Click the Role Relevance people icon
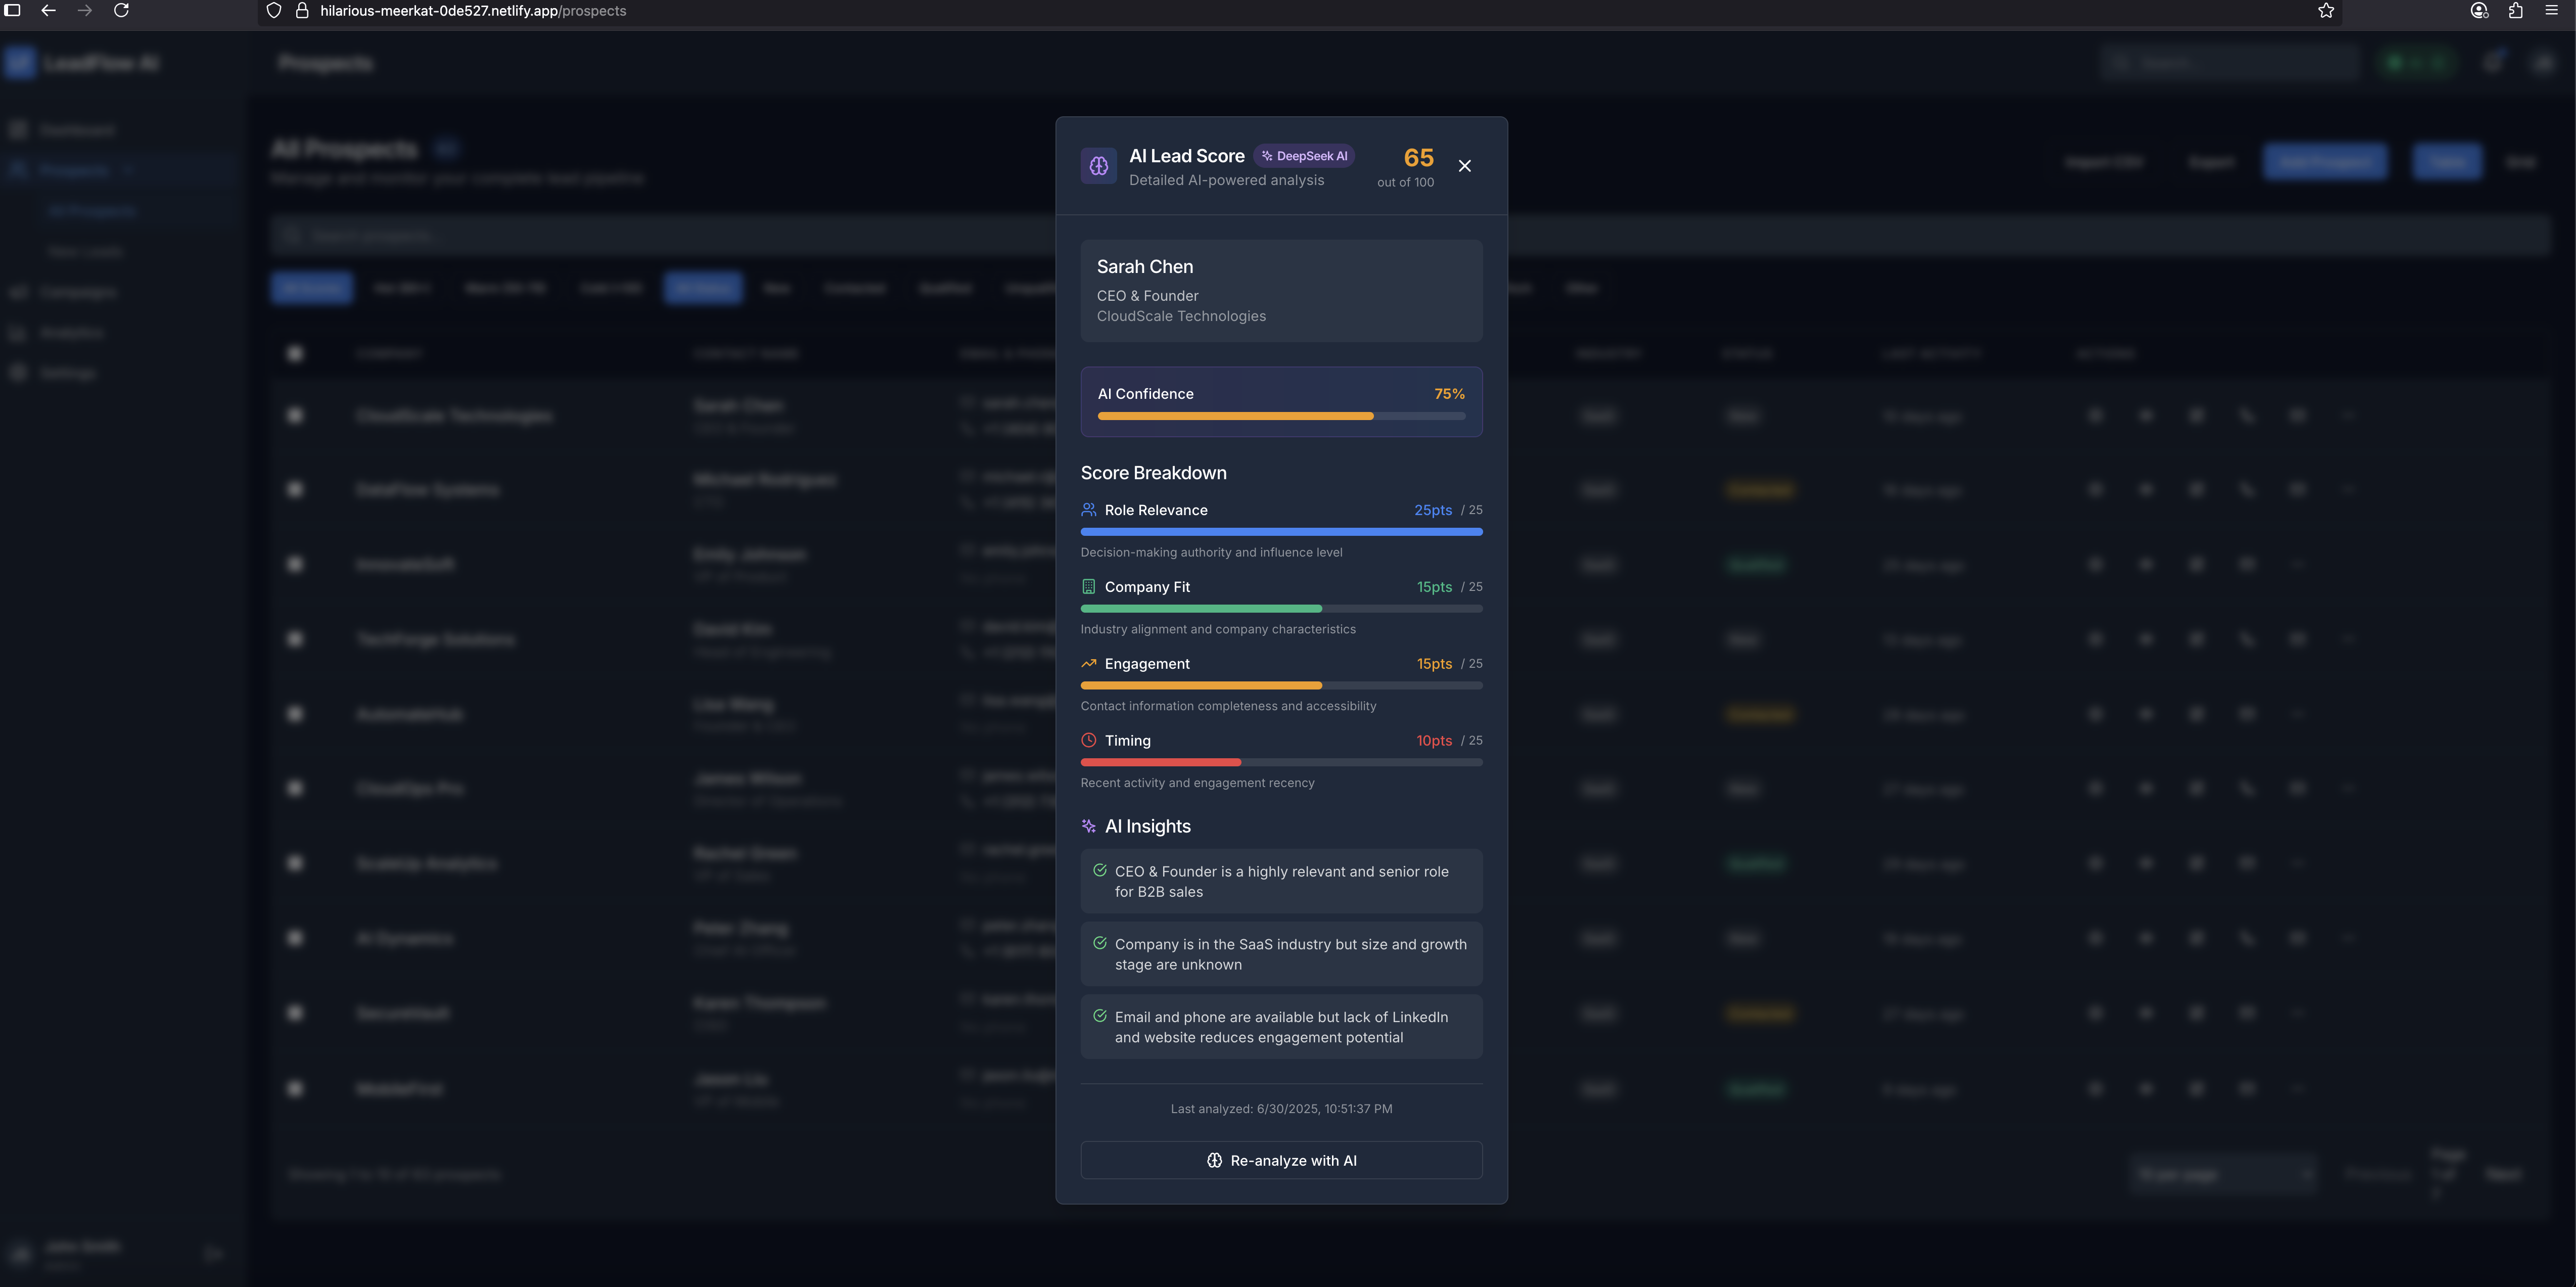2576x1287 pixels. coord(1088,510)
